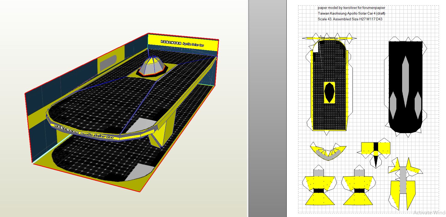Click the 'paper model by keroliver' text line
This screenshot has height=217, width=446.
[351, 8]
